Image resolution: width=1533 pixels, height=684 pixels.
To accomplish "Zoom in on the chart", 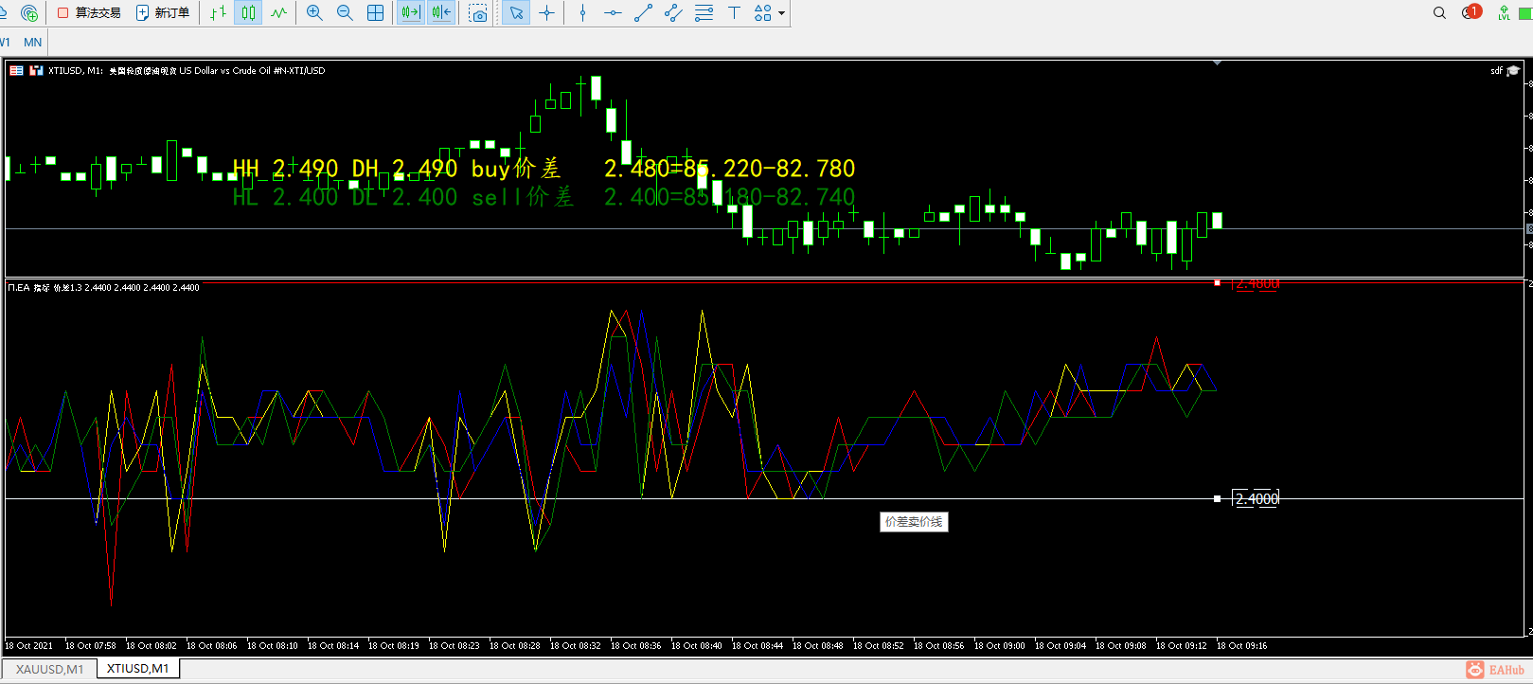I will (314, 13).
